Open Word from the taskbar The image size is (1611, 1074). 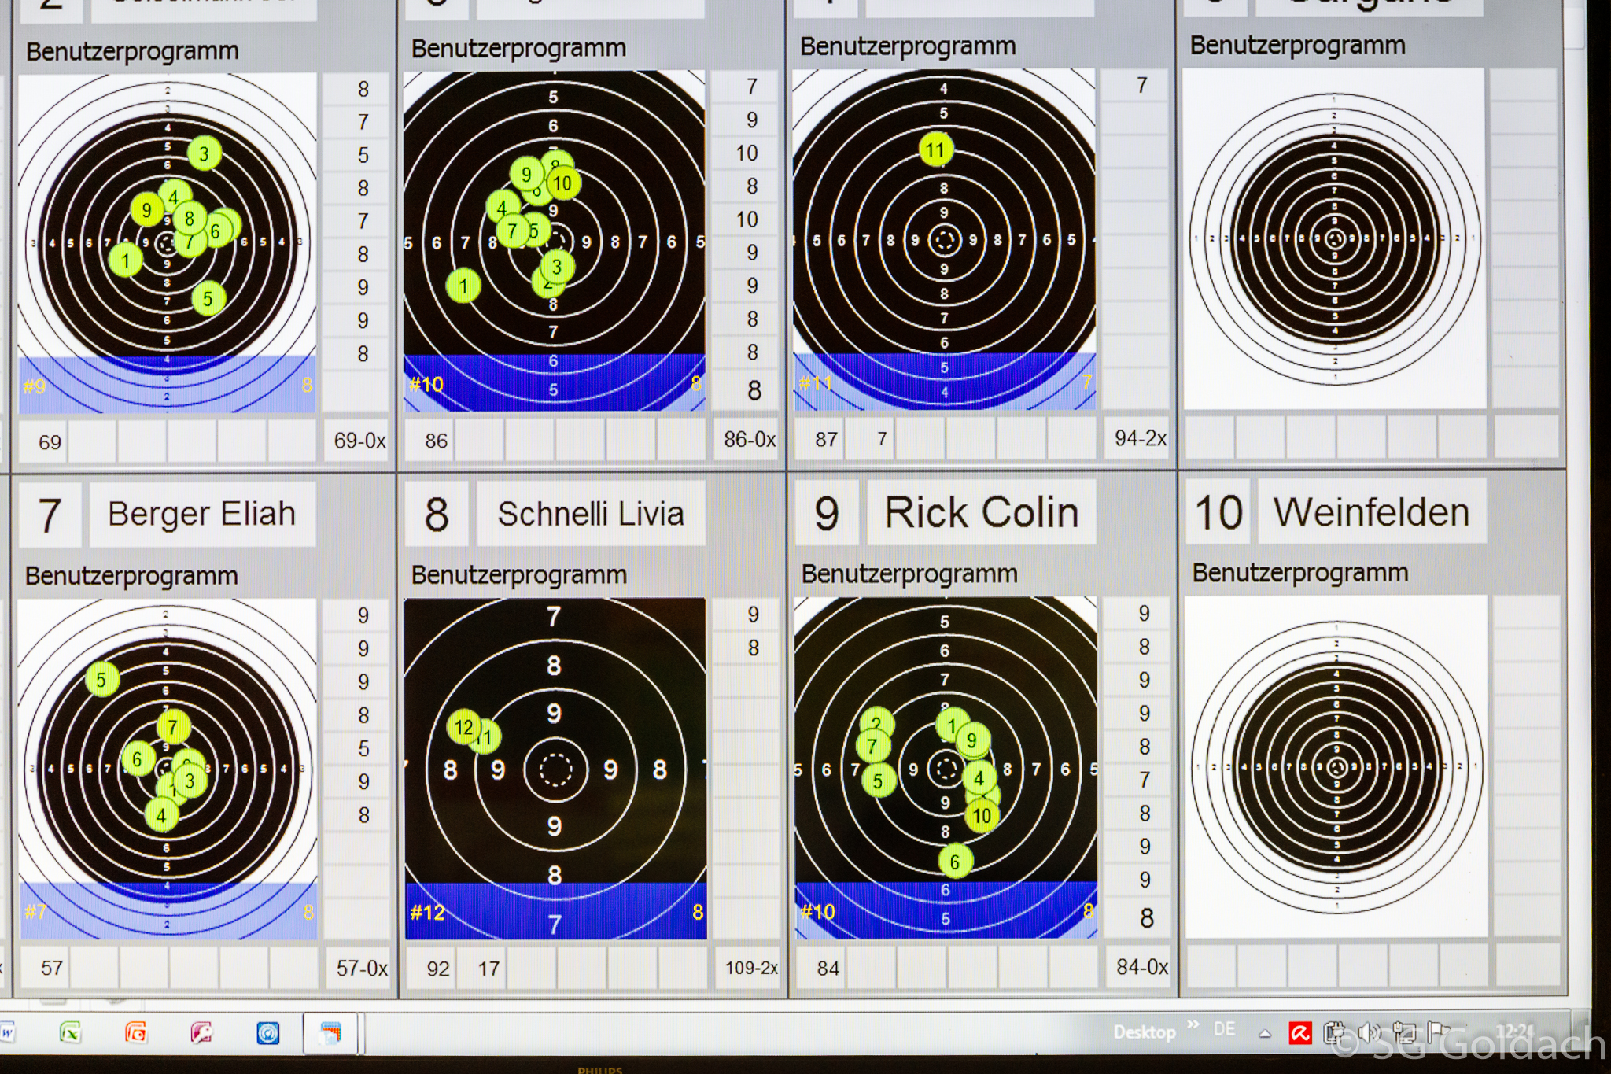pos(7,1033)
